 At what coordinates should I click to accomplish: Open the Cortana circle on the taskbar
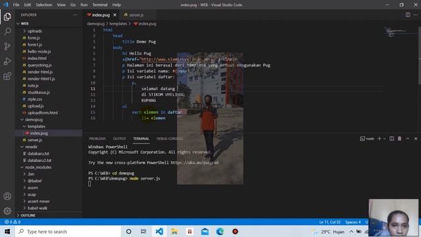coord(129,231)
